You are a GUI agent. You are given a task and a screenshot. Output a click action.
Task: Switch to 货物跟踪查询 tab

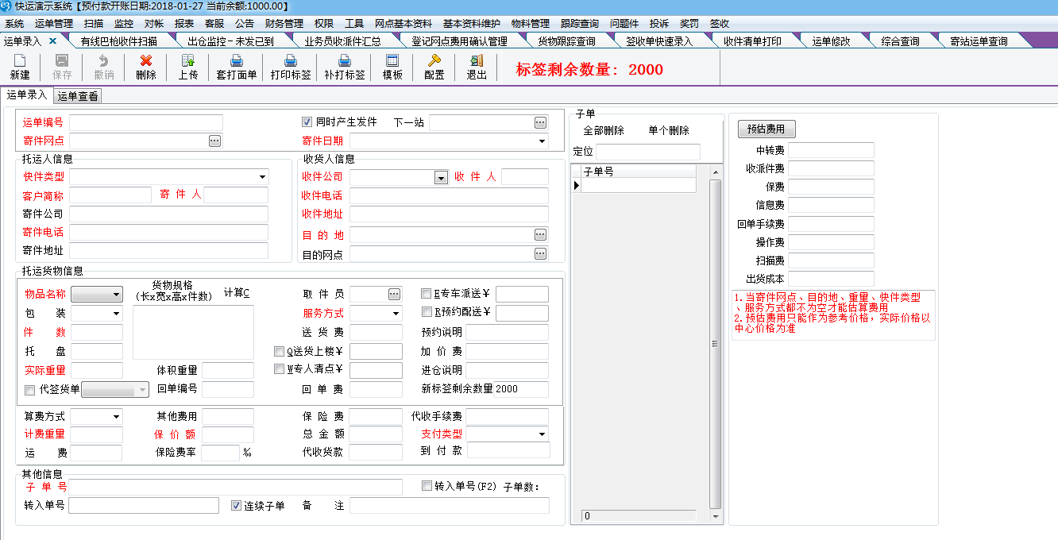[x=566, y=41]
